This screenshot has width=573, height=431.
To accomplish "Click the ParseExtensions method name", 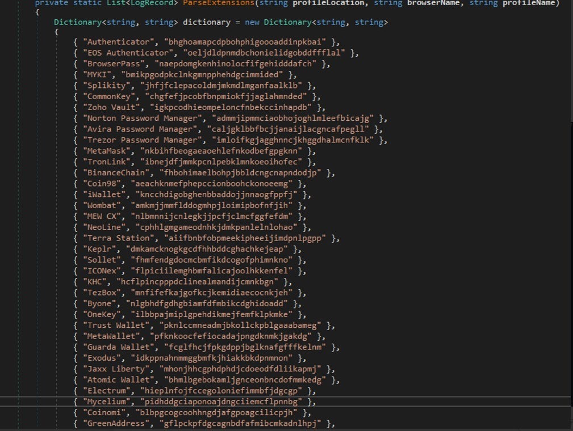I will click(x=218, y=3).
